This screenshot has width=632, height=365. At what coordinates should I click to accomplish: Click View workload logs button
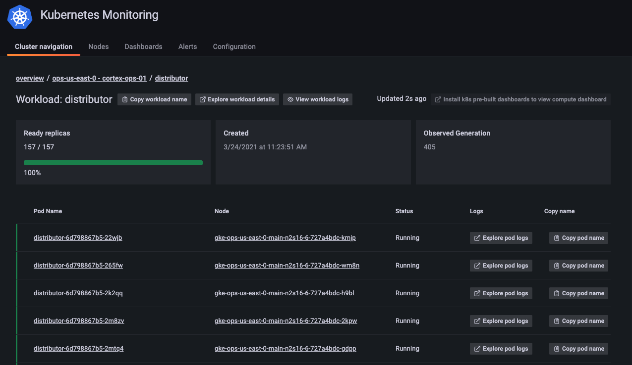(318, 99)
